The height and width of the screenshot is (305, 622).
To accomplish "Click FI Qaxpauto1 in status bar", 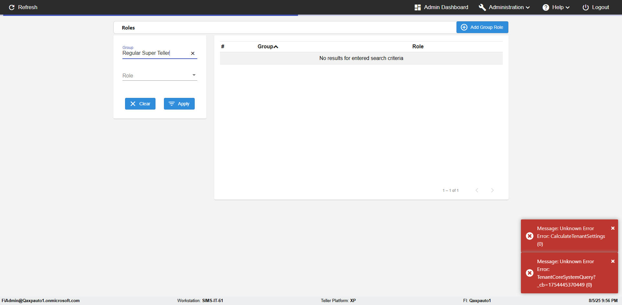I will (x=477, y=301).
